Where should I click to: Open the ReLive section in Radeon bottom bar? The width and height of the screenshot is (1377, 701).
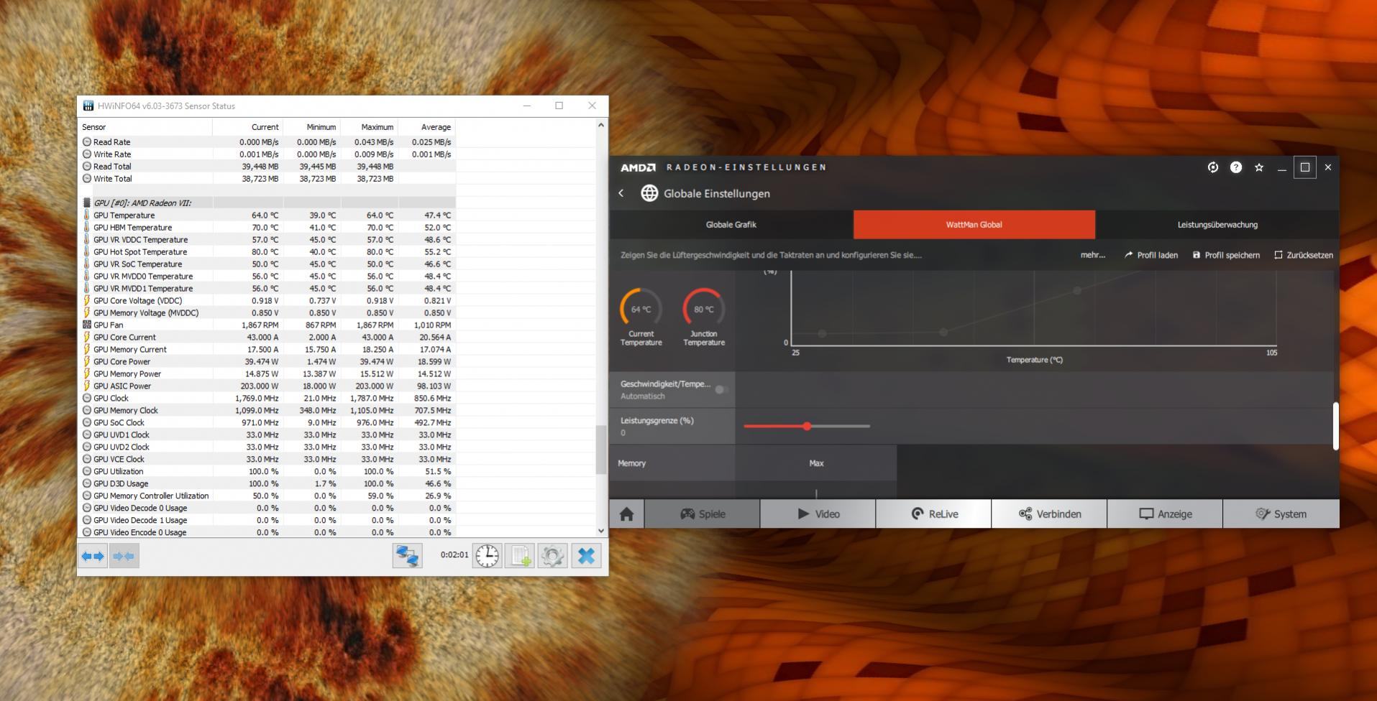[934, 514]
